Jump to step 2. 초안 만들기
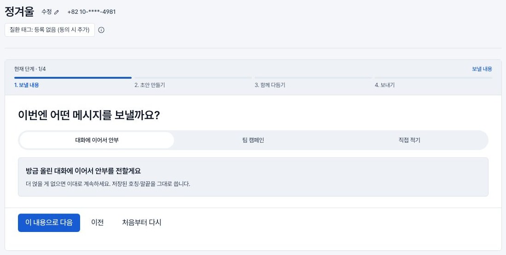Screen dimensions: 506x255 150,85
